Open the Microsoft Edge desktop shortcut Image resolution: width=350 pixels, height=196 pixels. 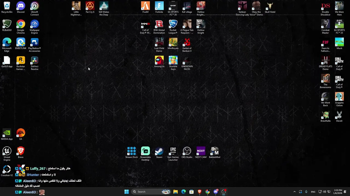click(x=7, y=45)
